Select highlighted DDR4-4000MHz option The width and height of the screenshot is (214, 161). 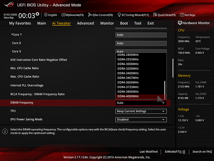coord(140,96)
